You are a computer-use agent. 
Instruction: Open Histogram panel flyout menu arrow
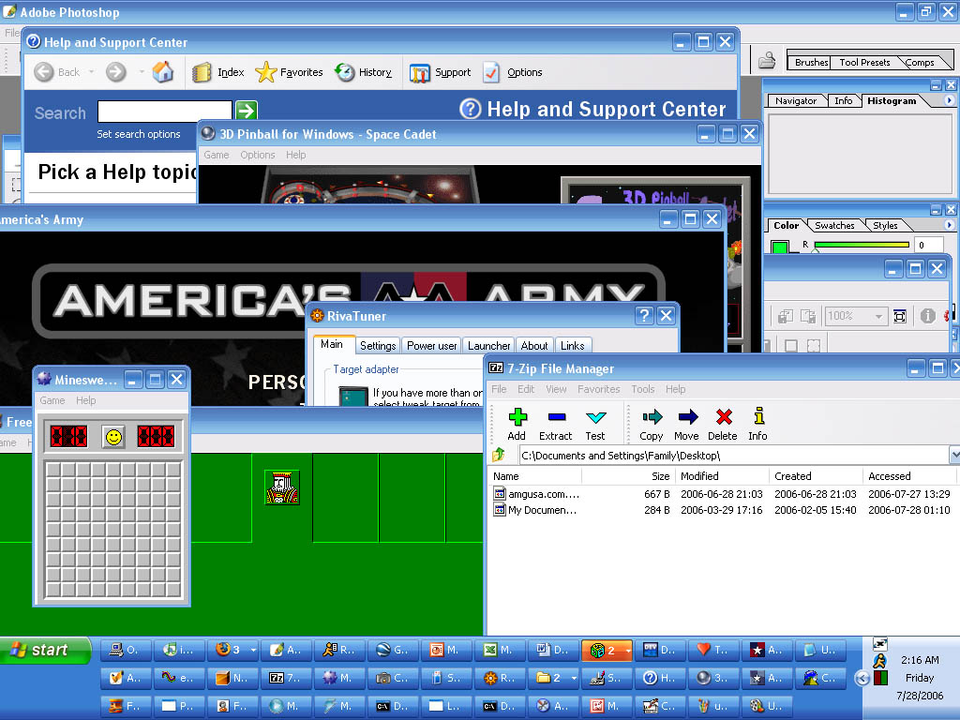pos(949,100)
